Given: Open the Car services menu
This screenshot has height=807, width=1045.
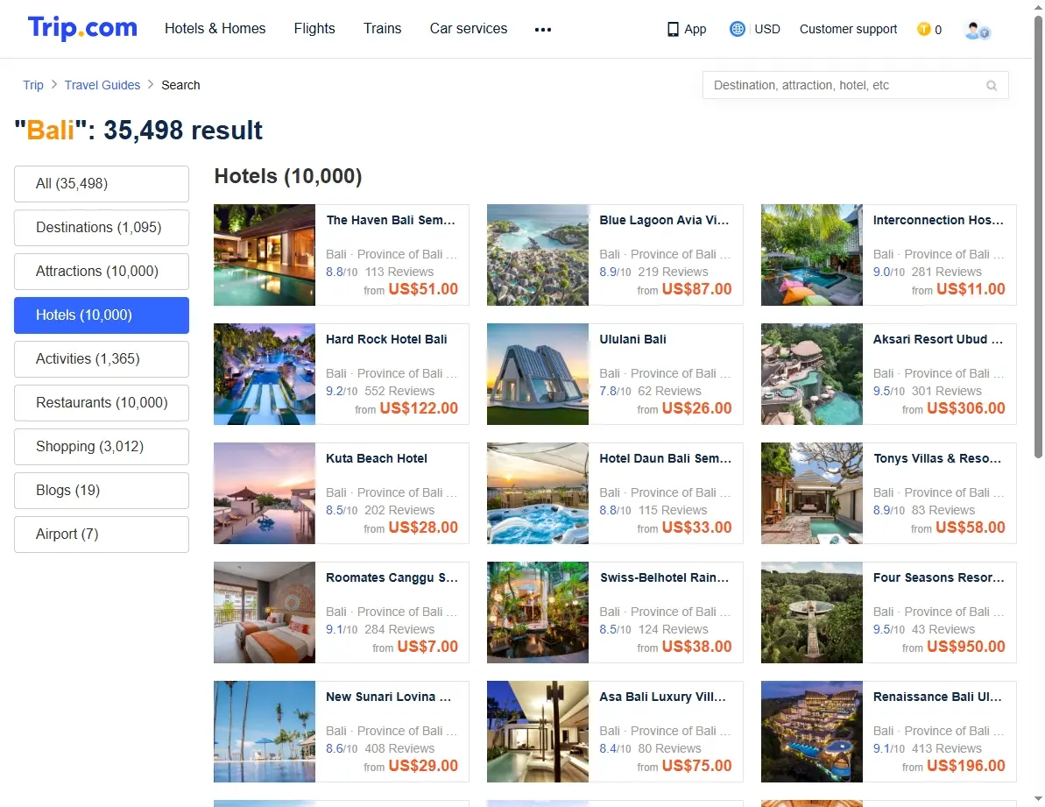Looking at the screenshot, I should click(x=469, y=28).
